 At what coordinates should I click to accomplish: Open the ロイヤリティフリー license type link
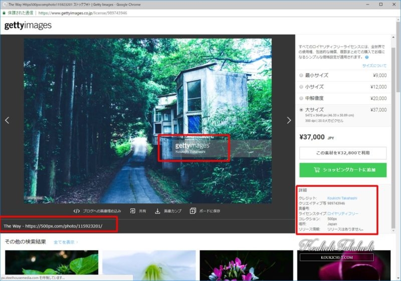click(343, 213)
